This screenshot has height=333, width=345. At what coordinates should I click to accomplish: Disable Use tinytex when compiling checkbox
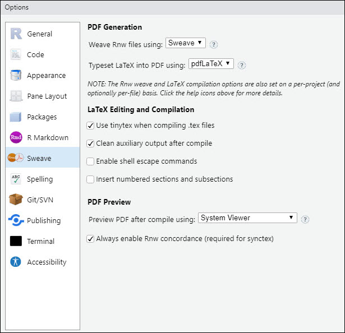pos(91,126)
